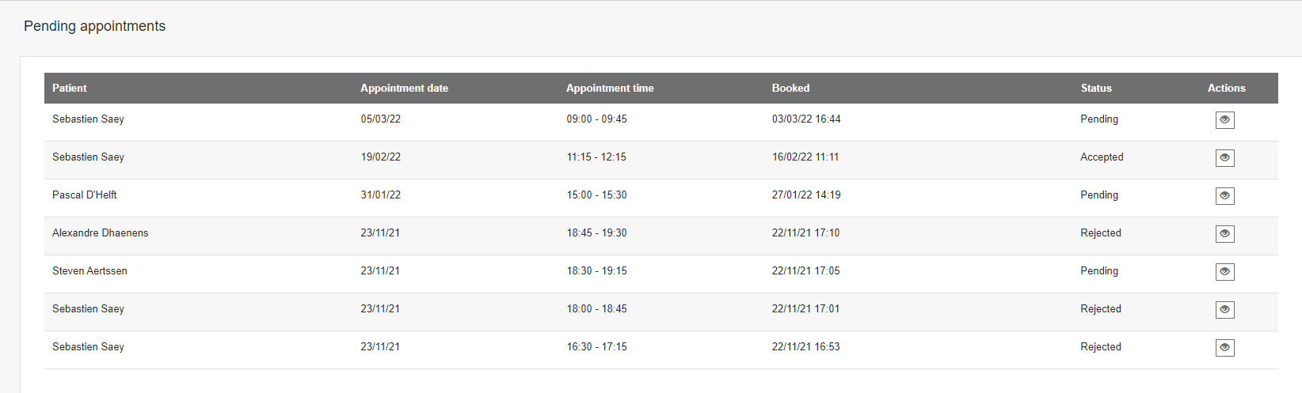The width and height of the screenshot is (1302, 393).
Task: Sort table by Status header
Action: (x=1096, y=88)
